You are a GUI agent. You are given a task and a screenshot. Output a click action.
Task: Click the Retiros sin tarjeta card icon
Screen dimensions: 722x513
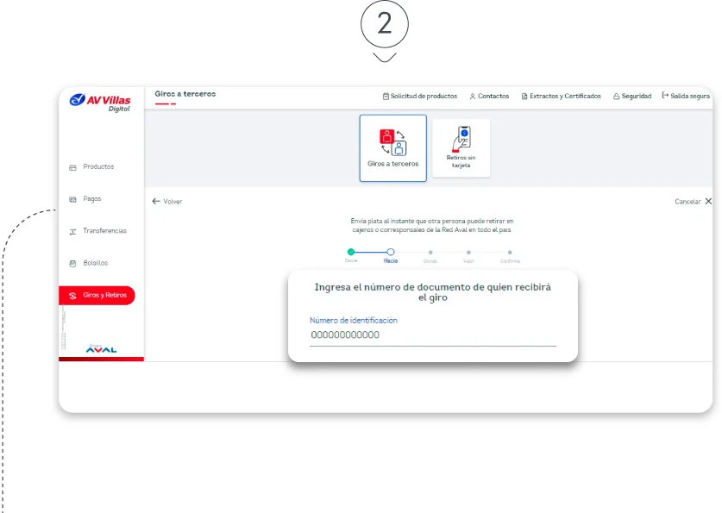[x=461, y=138]
